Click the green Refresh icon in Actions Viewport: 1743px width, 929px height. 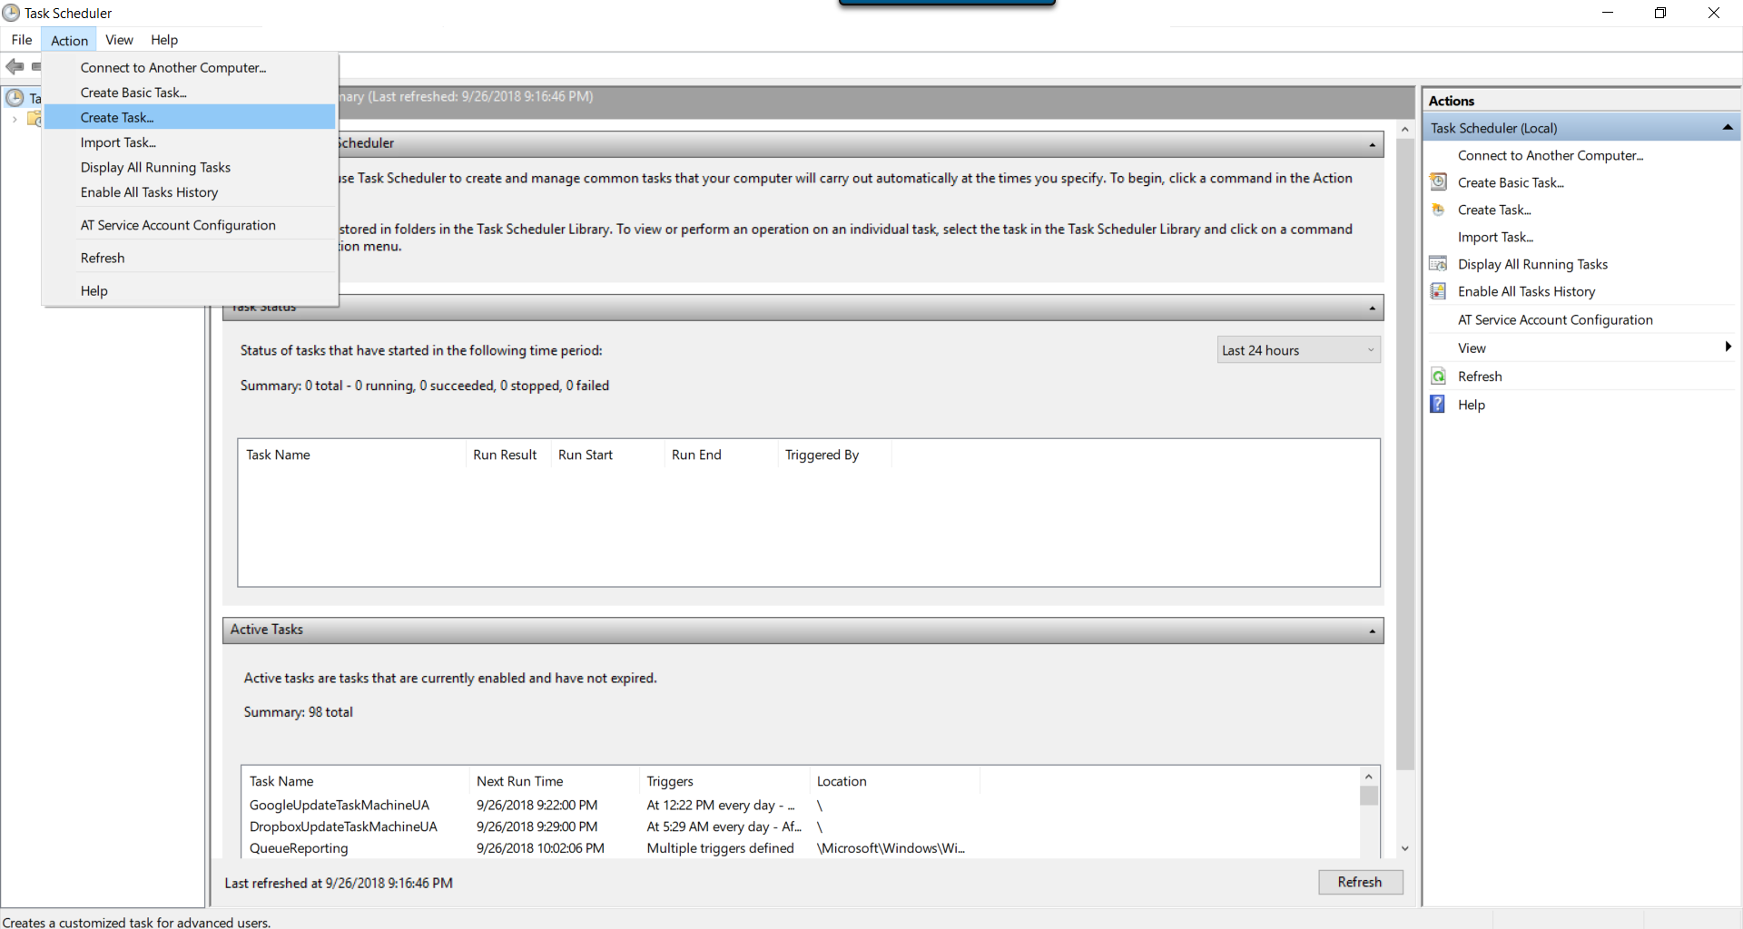click(1438, 376)
